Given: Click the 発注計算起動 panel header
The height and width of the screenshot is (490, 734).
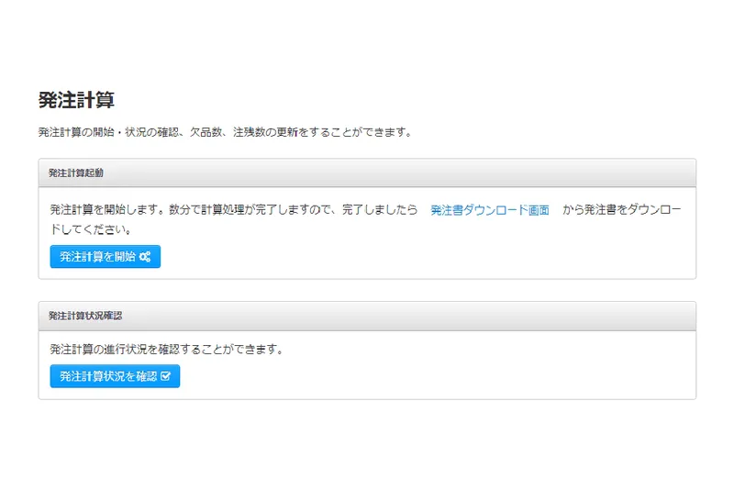Looking at the screenshot, I should tap(367, 173).
